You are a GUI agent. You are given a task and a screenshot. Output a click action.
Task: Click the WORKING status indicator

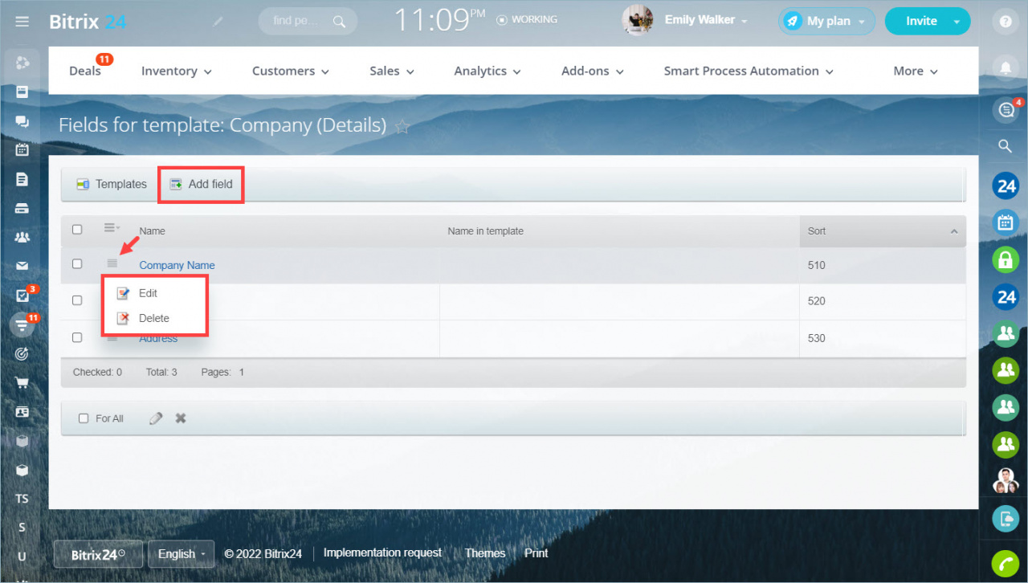[527, 19]
